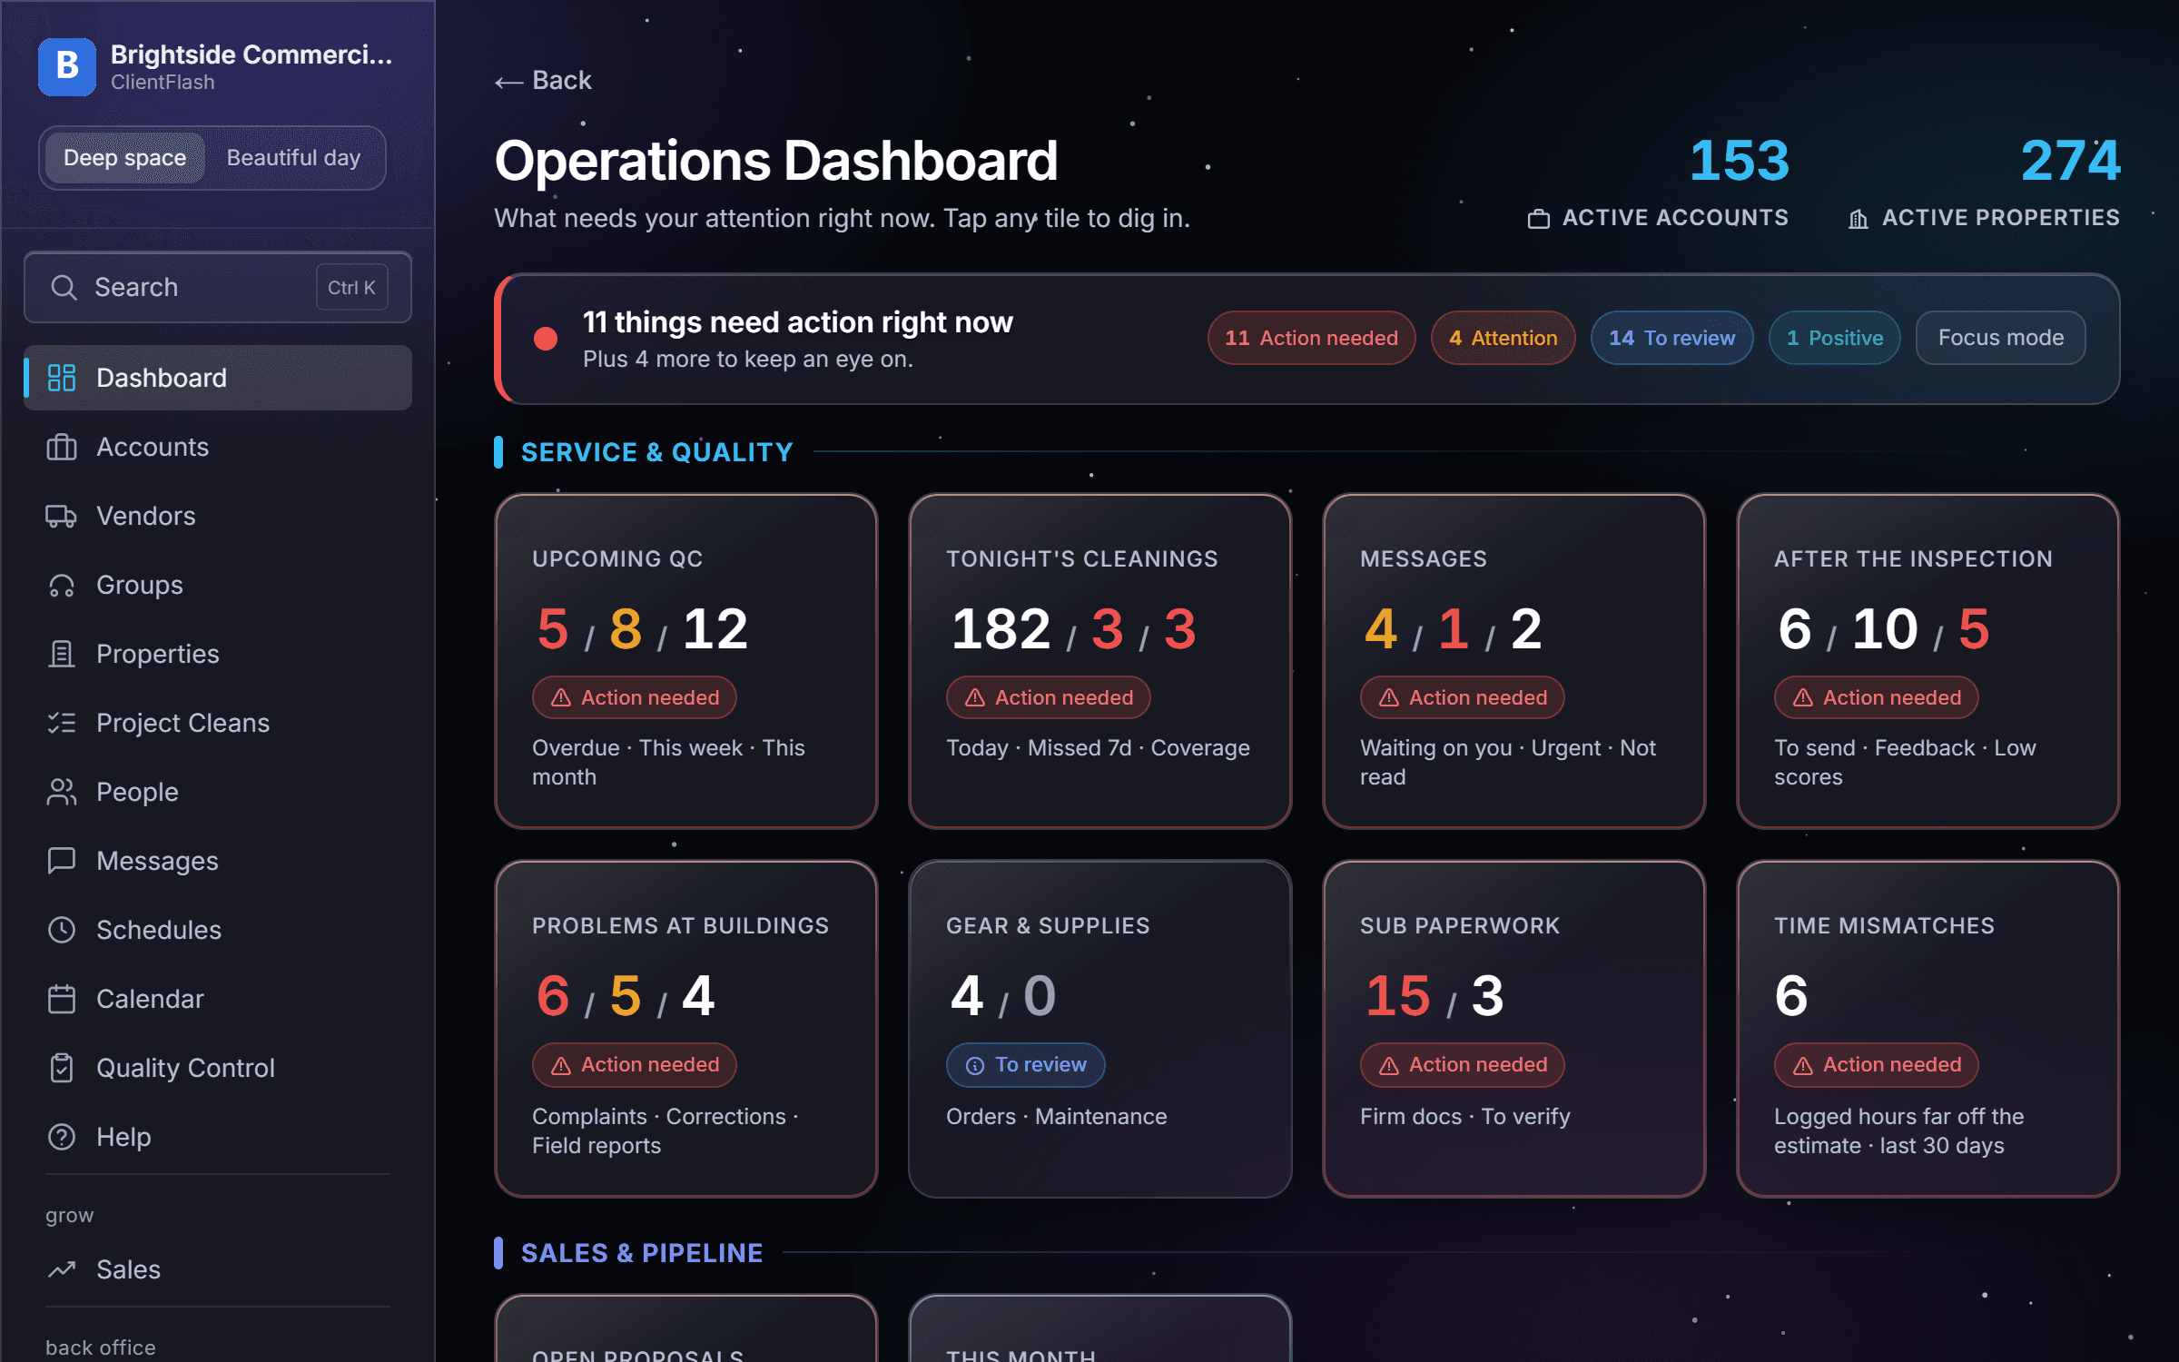Click the Groups headset icon
Viewport: 2179px width, 1362px height.
pos(61,585)
